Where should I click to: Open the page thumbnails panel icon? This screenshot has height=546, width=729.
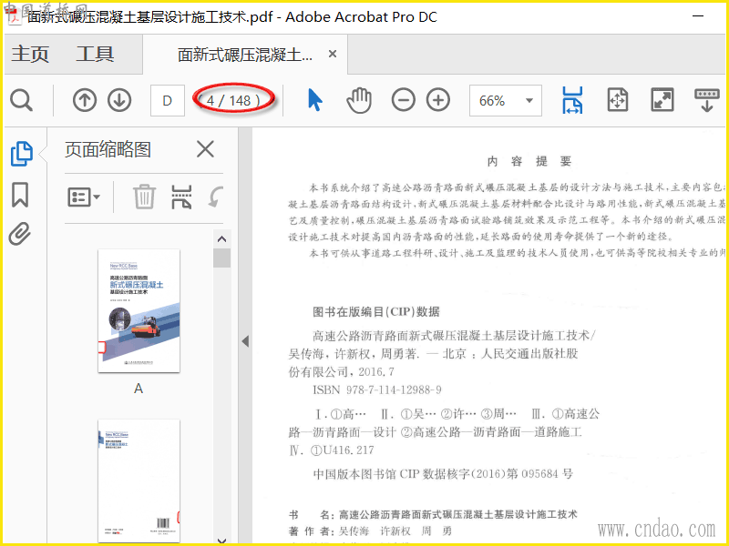21,154
